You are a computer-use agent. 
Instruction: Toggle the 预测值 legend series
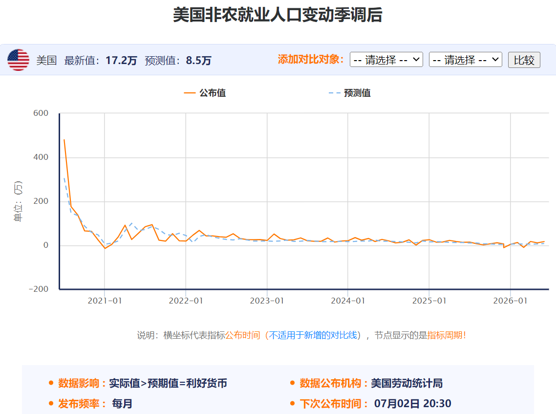(350, 93)
